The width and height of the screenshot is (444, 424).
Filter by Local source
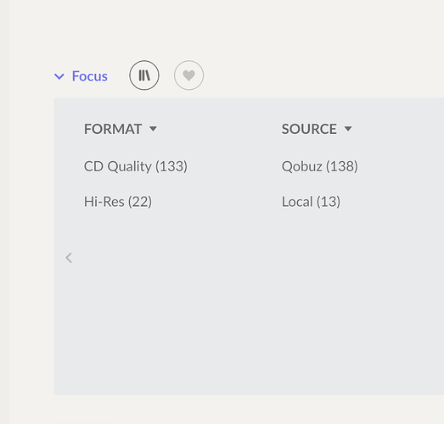click(x=311, y=202)
